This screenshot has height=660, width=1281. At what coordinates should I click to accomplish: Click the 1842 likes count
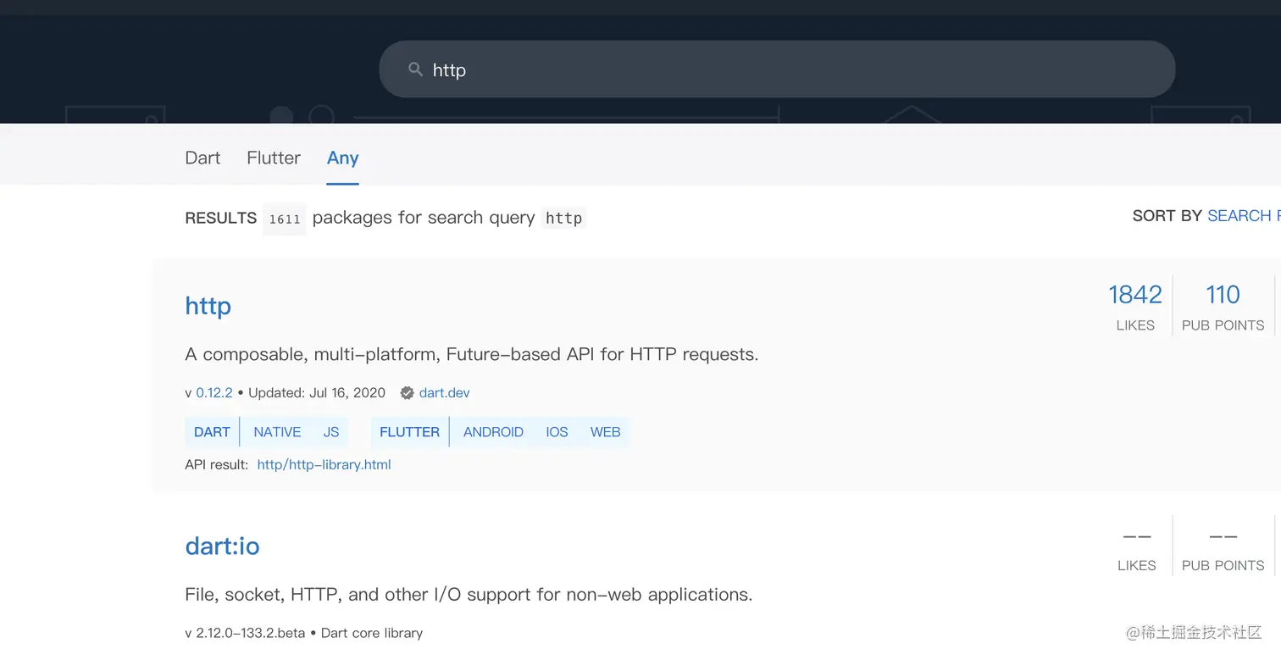click(1134, 295)
